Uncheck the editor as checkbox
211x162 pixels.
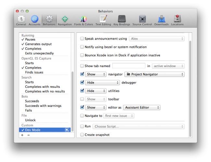[x=82, y=107]
